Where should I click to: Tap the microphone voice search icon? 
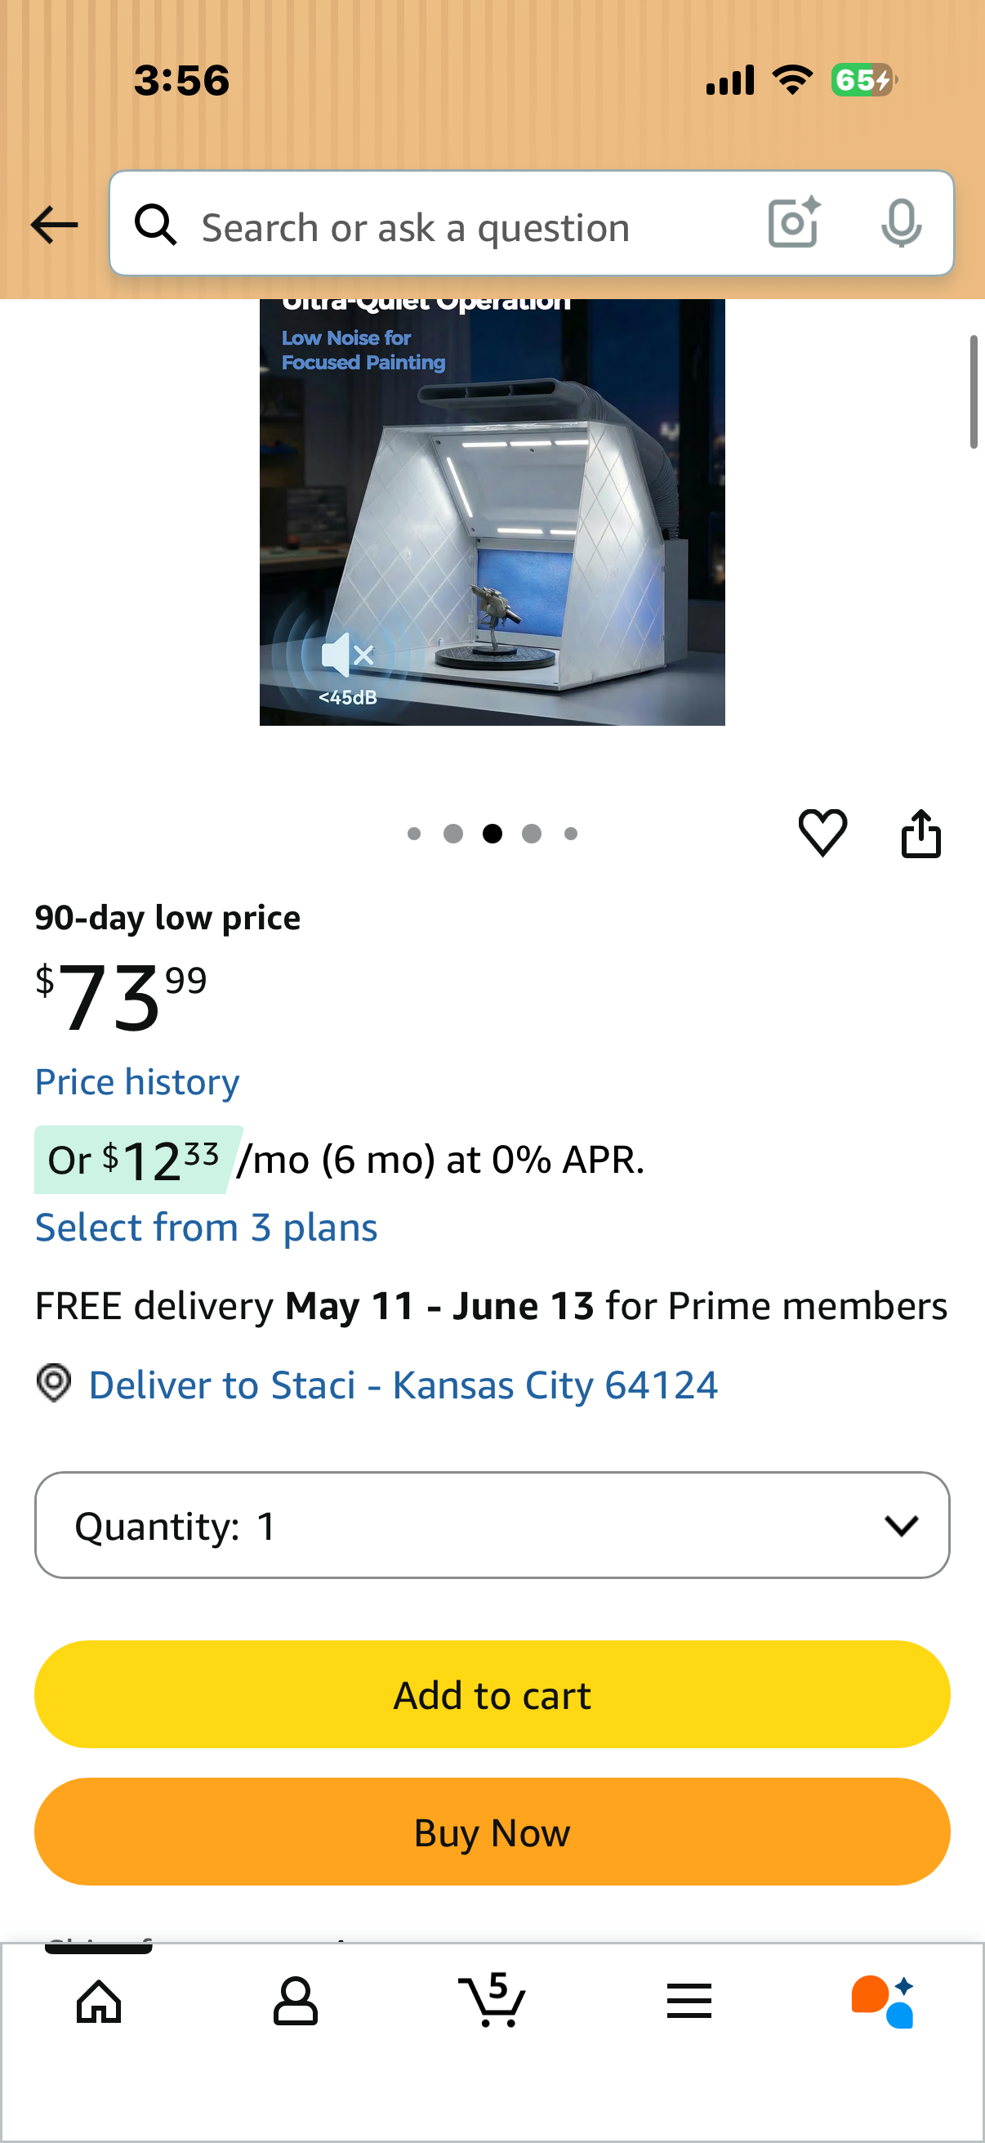click(x=901, y=223)
